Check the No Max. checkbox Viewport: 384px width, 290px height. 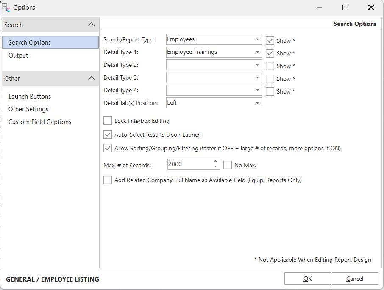(x=228, y=165)
